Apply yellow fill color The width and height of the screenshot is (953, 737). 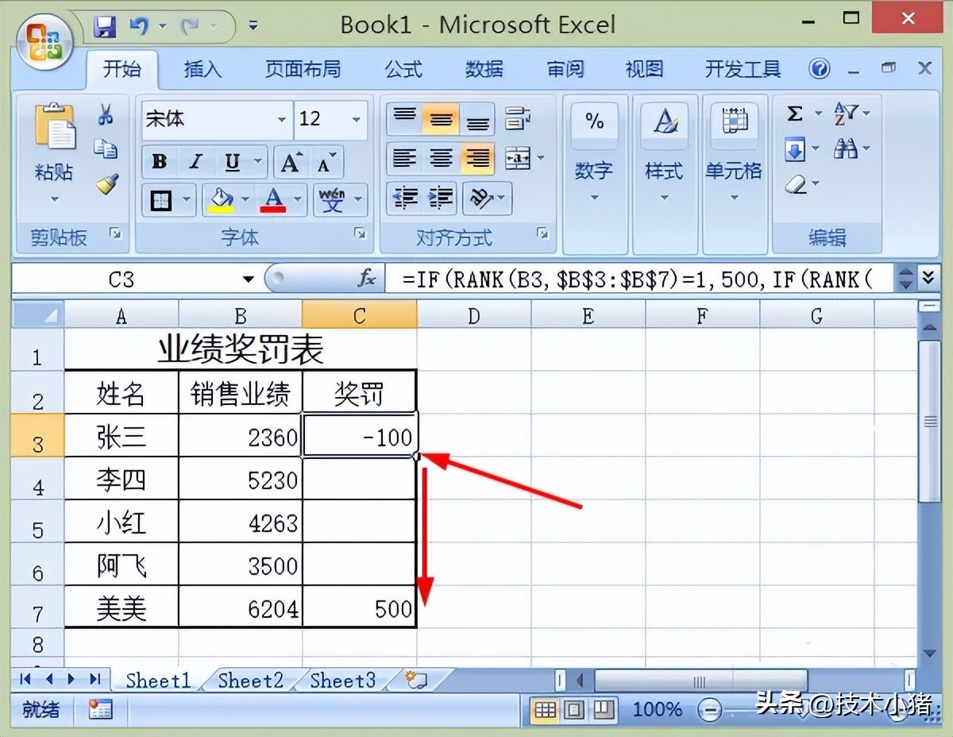(x=220, y=199)
